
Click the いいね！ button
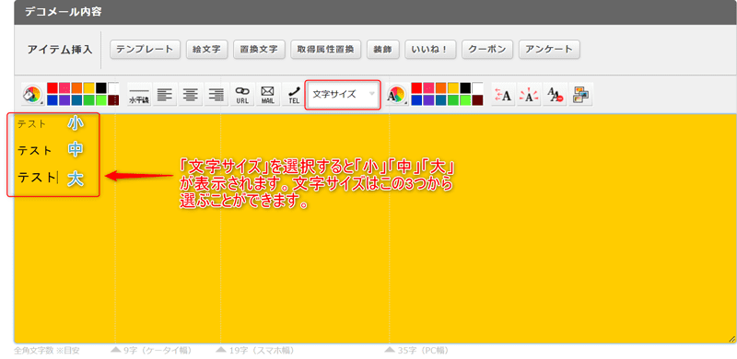(x=430, y=50)
